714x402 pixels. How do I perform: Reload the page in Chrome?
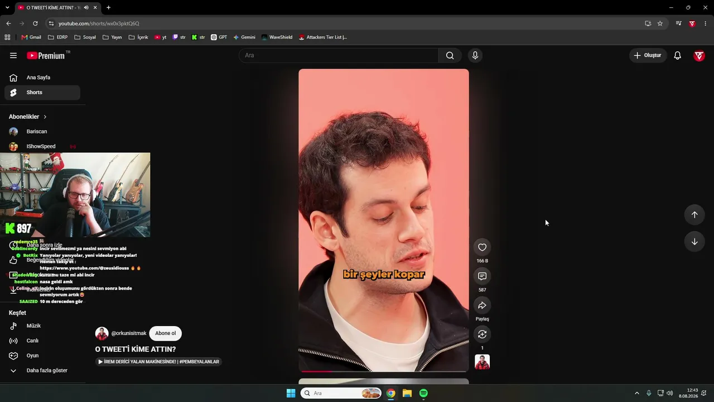(x=35, y=23)
